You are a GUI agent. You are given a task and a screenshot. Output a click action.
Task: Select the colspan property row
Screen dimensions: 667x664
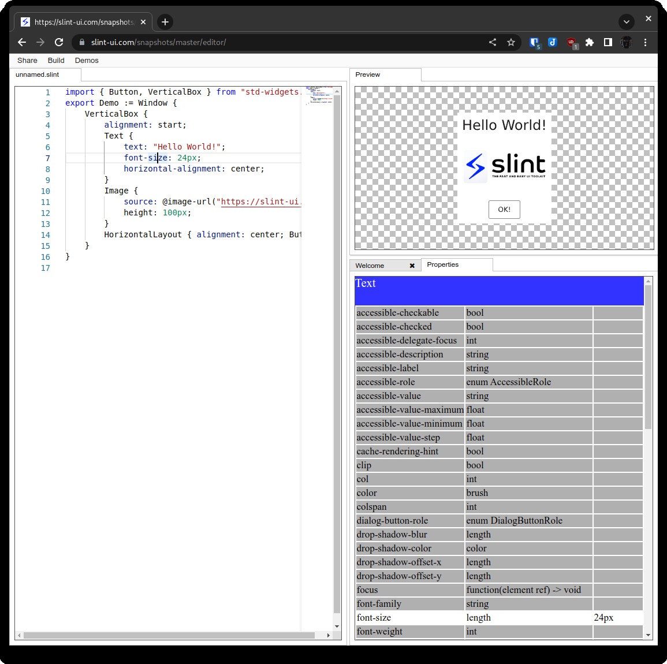tap(500, 506)
